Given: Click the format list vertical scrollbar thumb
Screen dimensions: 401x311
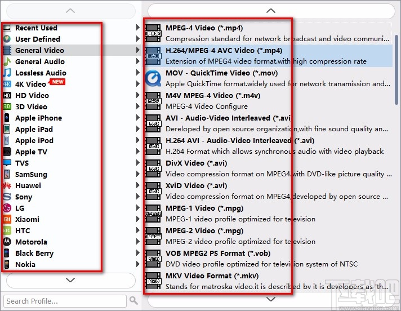Looking at the screenshot, I should [397, 69].
